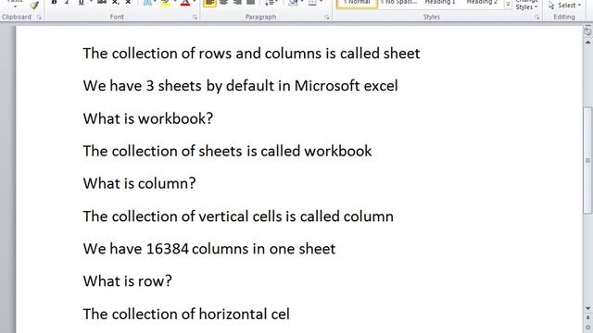Click the "What is workbook?" line
This screenshot has height=333, width=593.
click(148, 118)
